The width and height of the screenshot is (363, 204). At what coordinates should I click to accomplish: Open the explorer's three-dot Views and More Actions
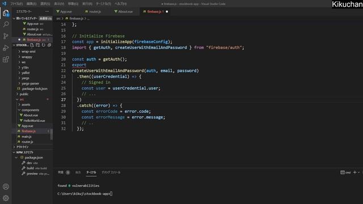47,11
